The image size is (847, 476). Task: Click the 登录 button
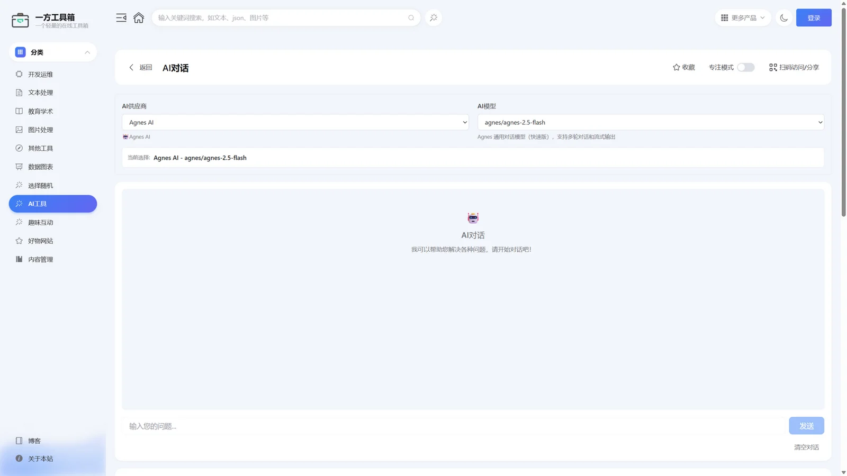pyautogui.click(x=814, y=17)
